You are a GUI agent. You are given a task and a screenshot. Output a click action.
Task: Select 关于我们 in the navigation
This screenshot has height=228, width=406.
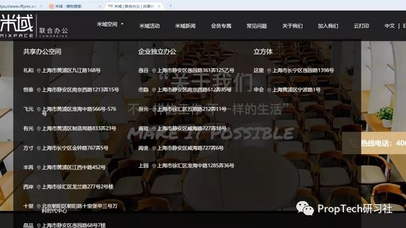pyautogui.click(x=292, y=26)
